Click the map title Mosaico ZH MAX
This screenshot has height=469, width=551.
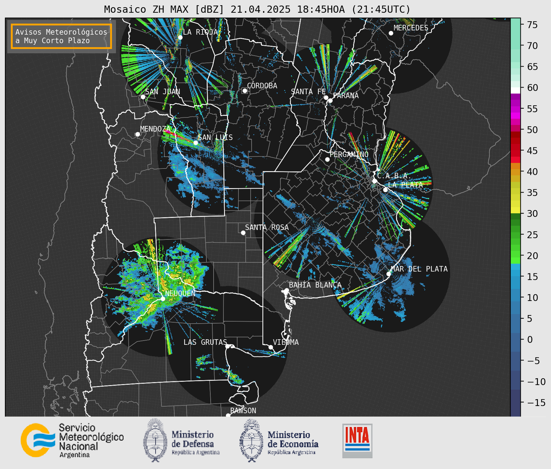[257, 9]
